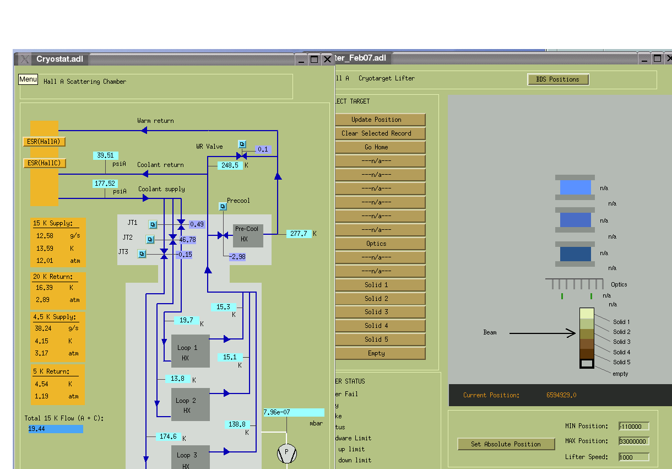Open the JT2 valve related display icon

pos(150,239)
